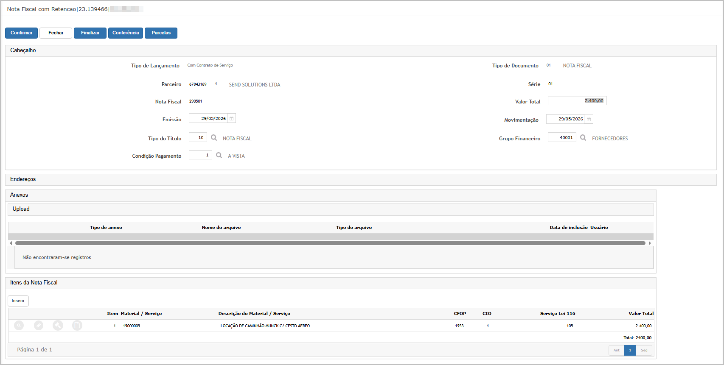Click the Finalizar button
Viewport: 724px width, 365px height.
click(x=90, y=33)
